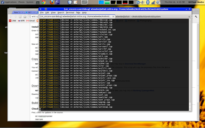Follow the Download RomManager link
The width and height of the screenshot is (205, 128).
(135, 64)
